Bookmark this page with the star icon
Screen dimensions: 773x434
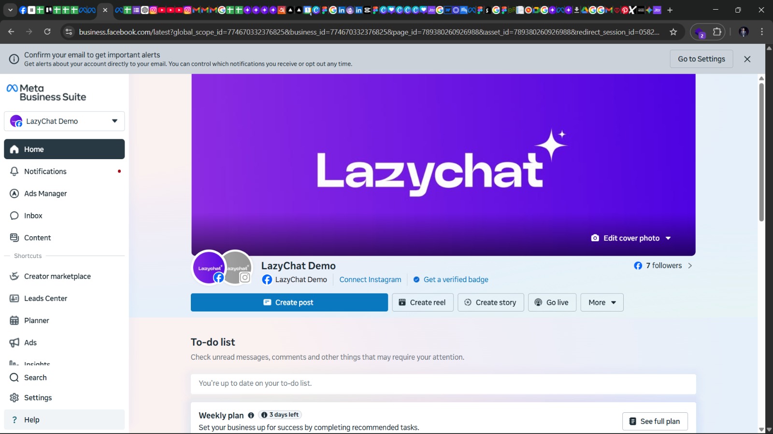(673, 32)
